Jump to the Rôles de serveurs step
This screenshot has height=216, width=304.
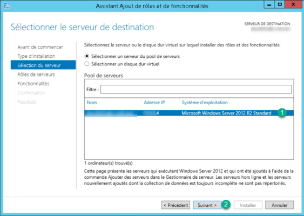[x=36, y=75]
